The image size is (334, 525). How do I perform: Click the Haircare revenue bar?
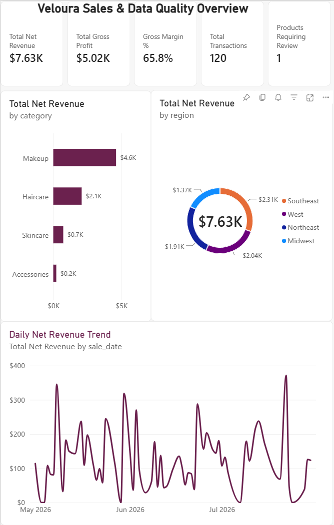67,196
